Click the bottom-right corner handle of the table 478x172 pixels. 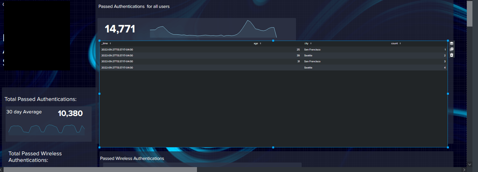pos(448,147)
